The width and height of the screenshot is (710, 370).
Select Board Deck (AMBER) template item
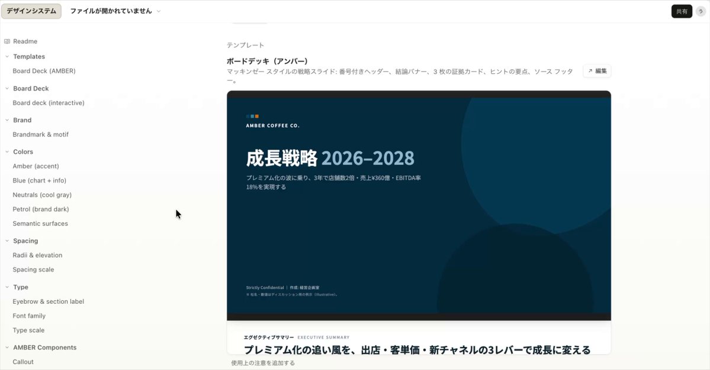pyautogui.click(x=44, y=71)
